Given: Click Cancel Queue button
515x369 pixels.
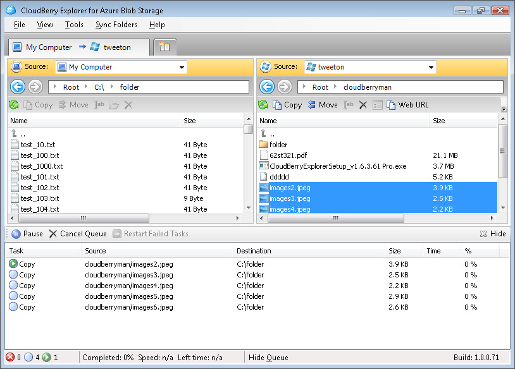Looking at the screenshot, I should pos(78,234).
